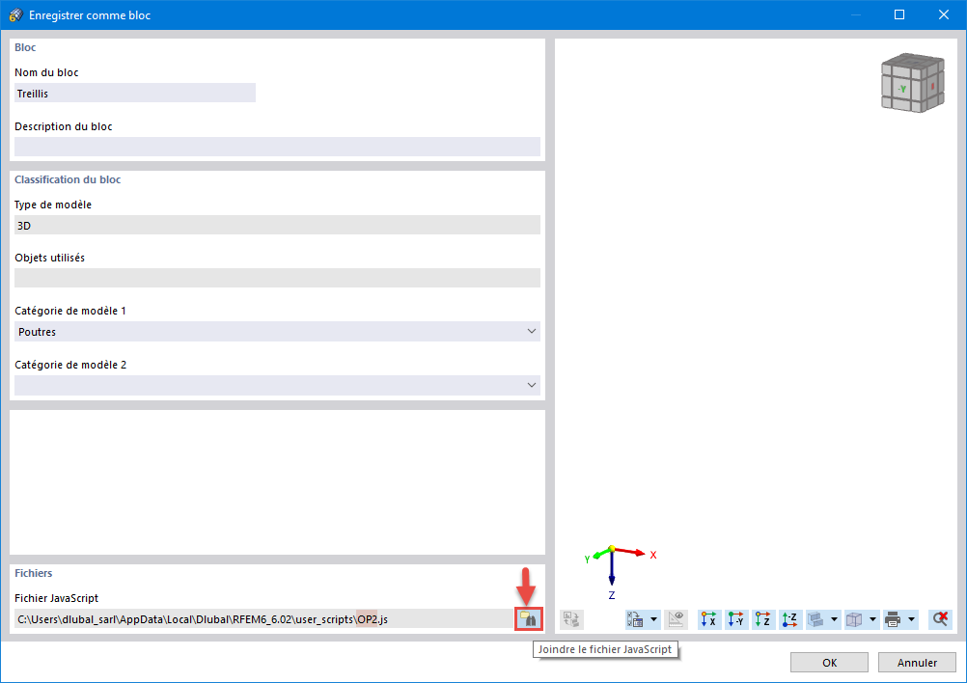Click the display properties icon in the toolbar
Image resolution: width=967 pixels, height=683 pixels.
tap(635, 619)
